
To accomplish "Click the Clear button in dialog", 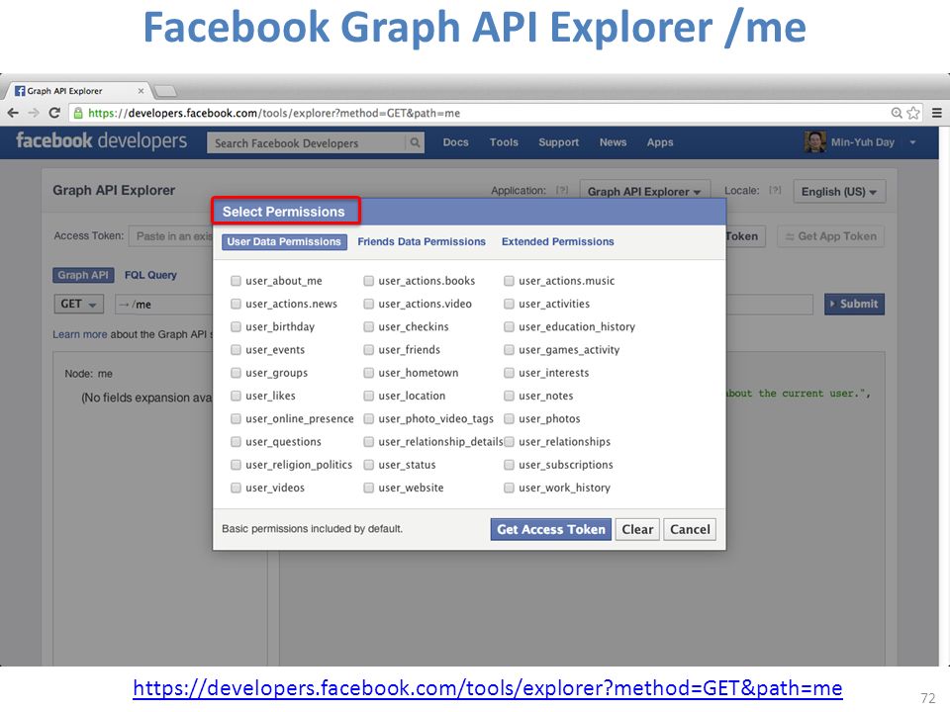I will tap(637, 529).
